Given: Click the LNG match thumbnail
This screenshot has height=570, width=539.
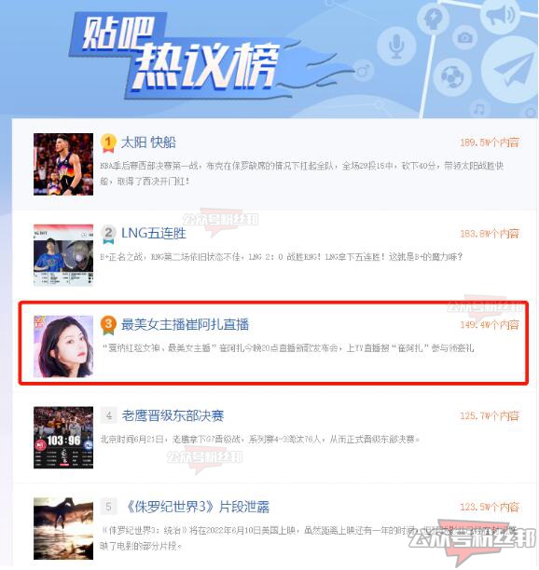Looking at the screenshot, I should tap(63, 255).
